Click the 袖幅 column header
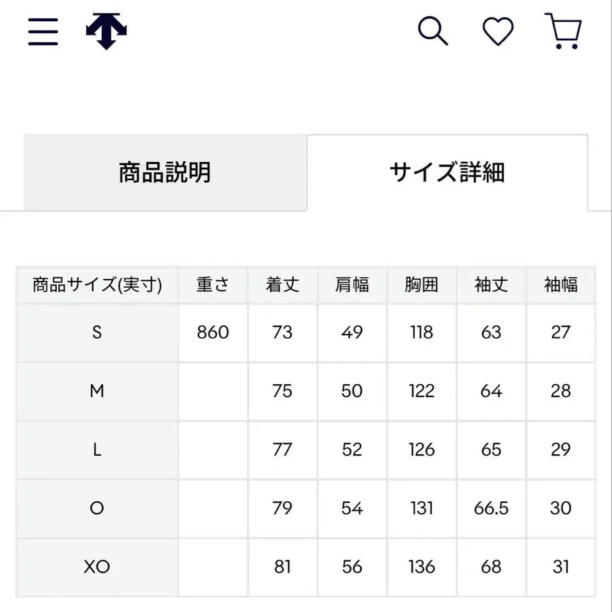Viewport: 612px width, 612px height. pos(560,284)
